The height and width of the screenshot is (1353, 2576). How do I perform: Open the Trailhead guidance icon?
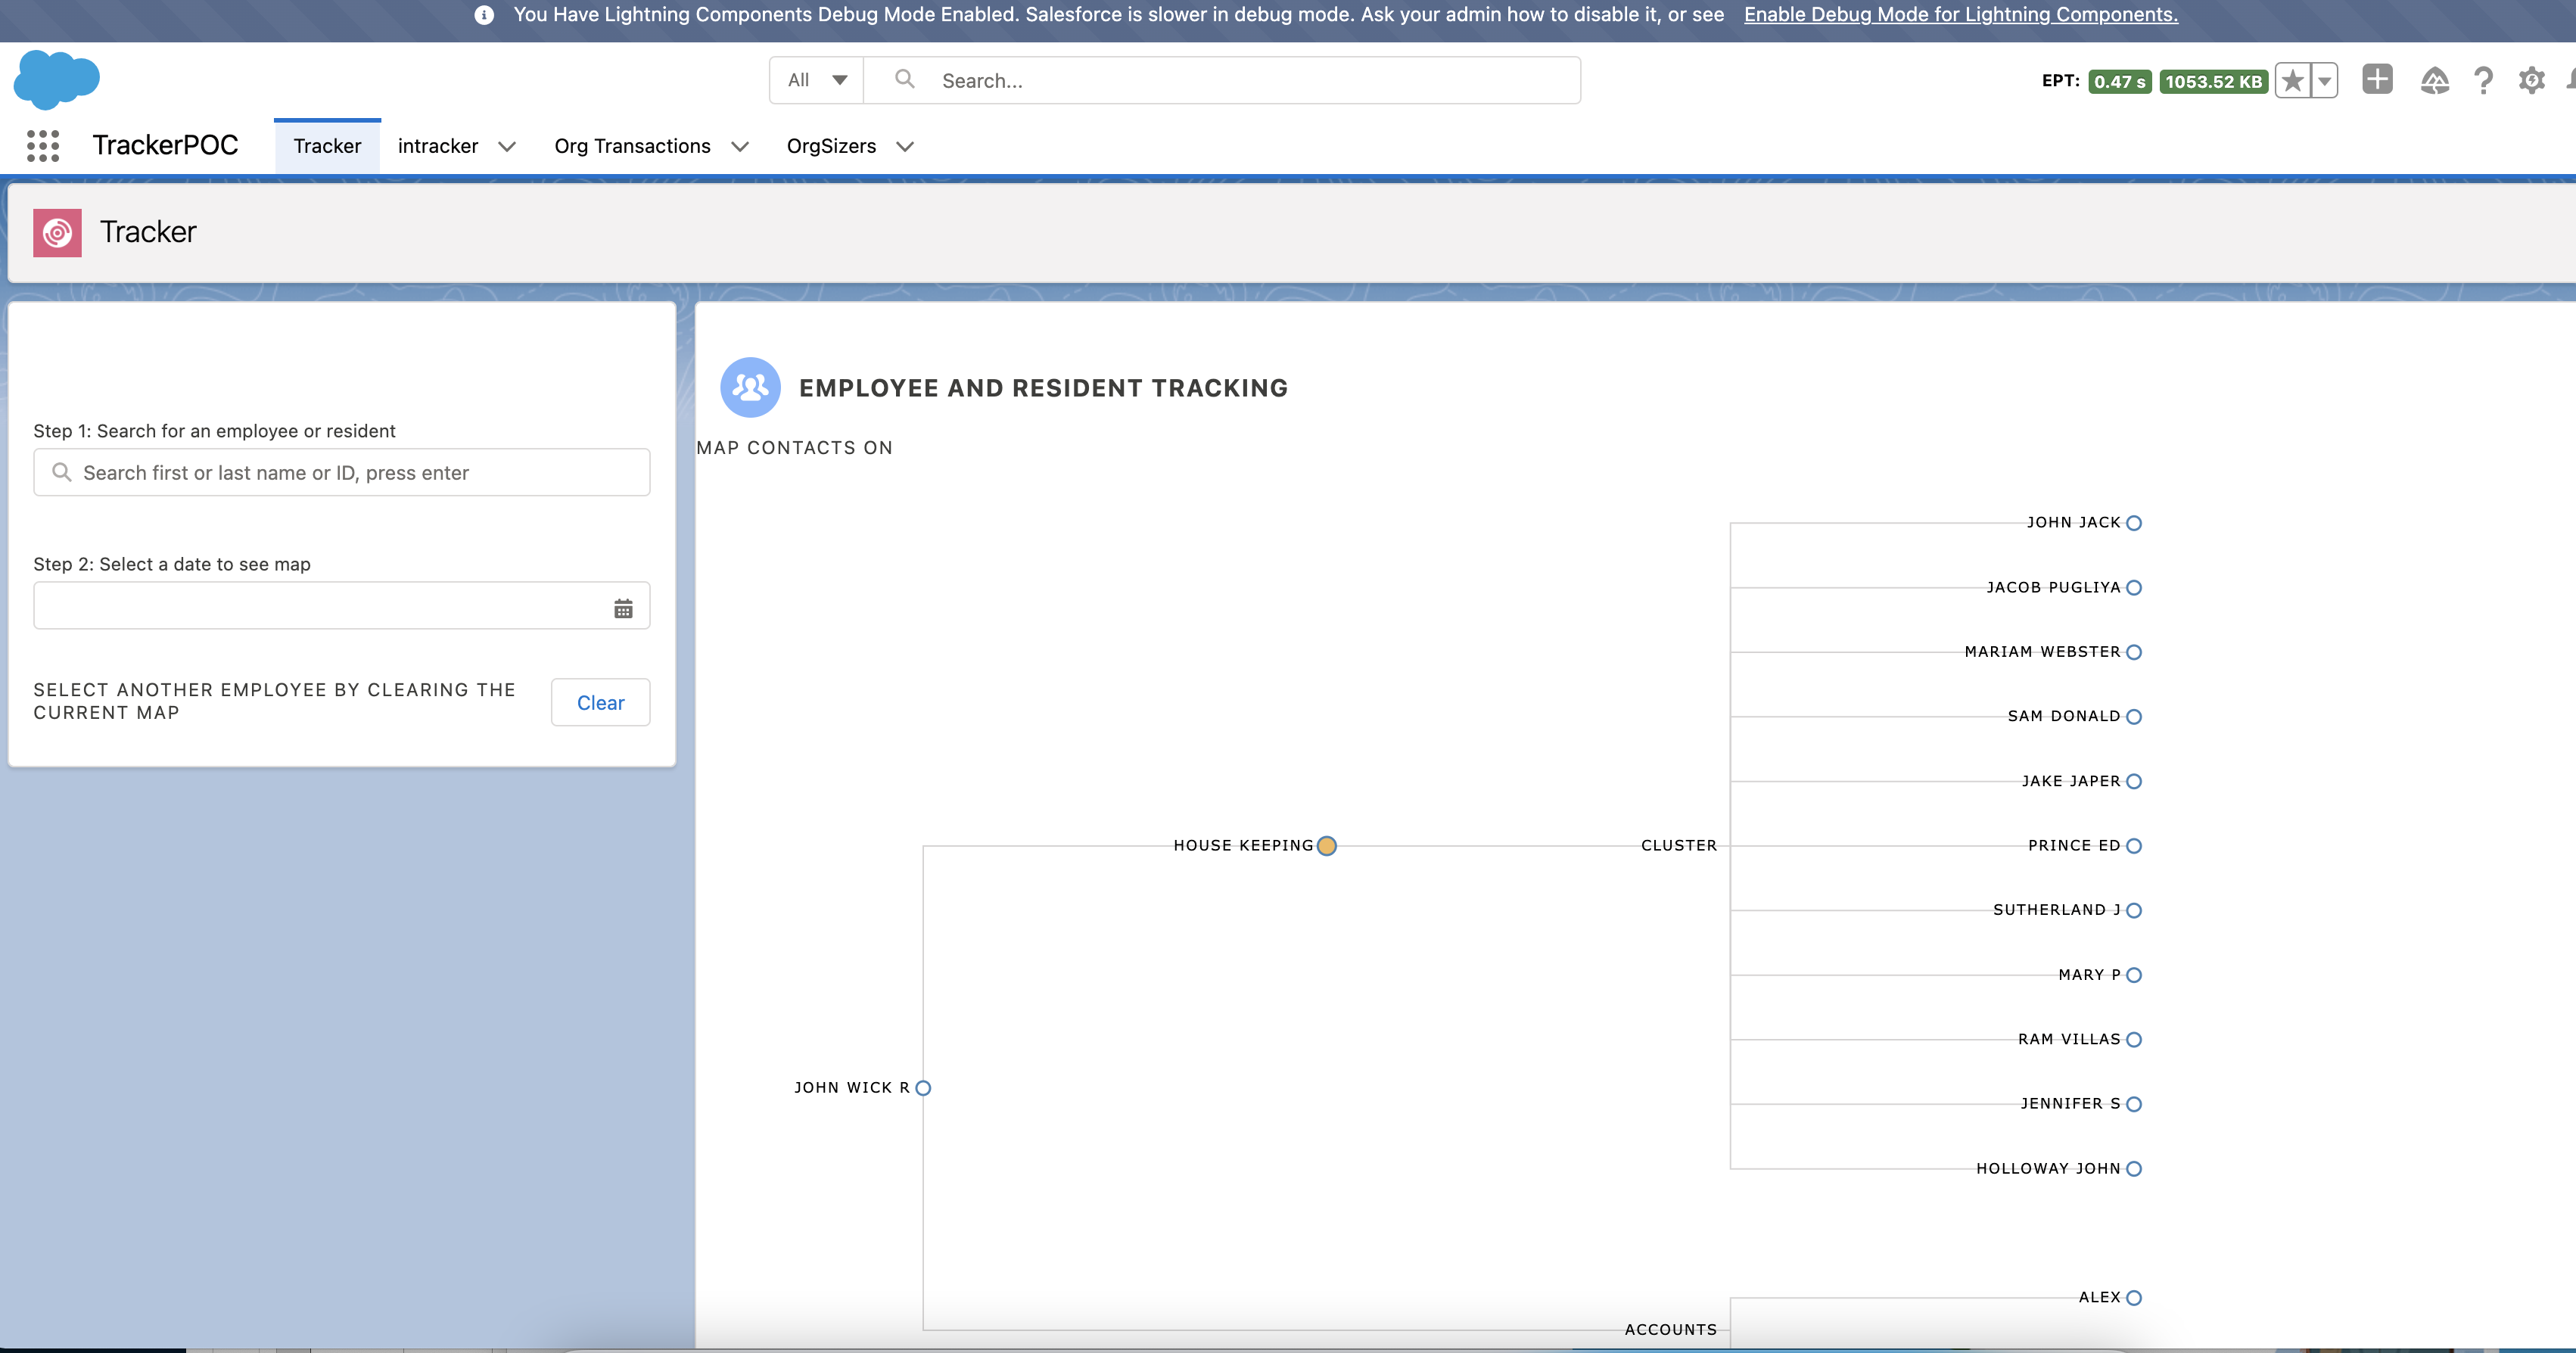[x=2434, y=80]
